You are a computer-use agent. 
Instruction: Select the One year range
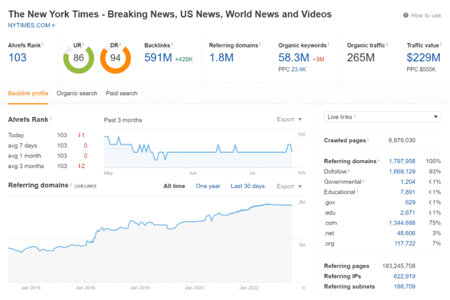coord(208,186)
